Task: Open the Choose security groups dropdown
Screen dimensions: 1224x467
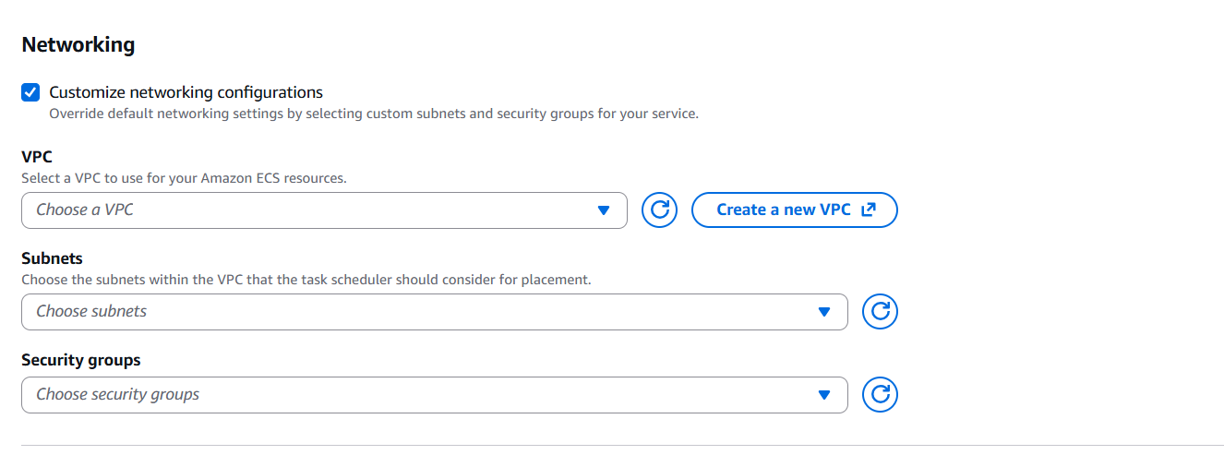Action: coord(425,395)
